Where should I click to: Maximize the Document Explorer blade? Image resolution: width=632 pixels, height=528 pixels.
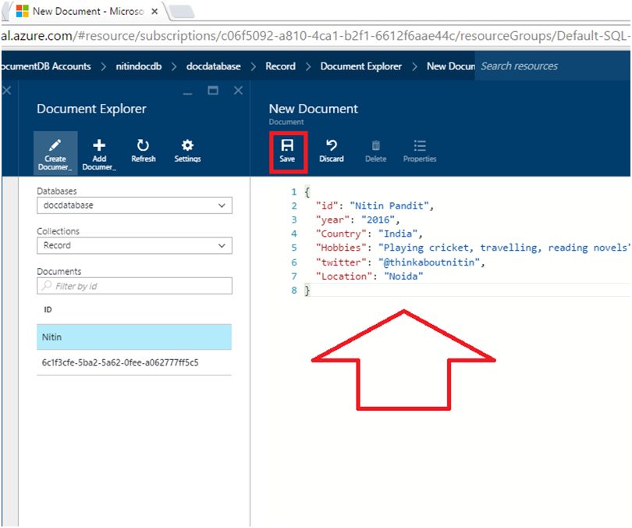[x=213, y=91]
